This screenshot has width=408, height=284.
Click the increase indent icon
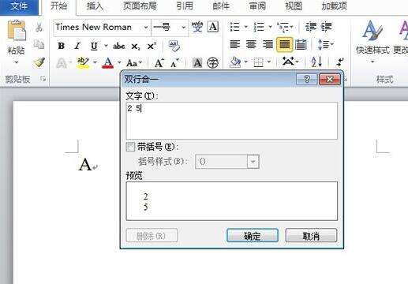326,27
